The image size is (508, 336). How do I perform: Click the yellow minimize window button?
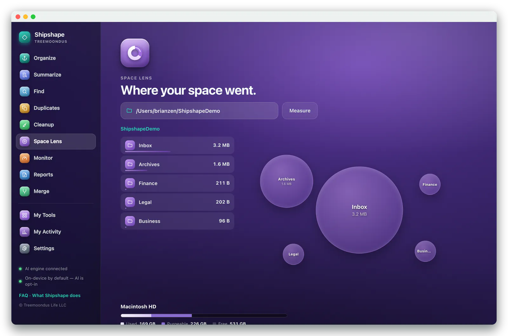tap(25, 17)
